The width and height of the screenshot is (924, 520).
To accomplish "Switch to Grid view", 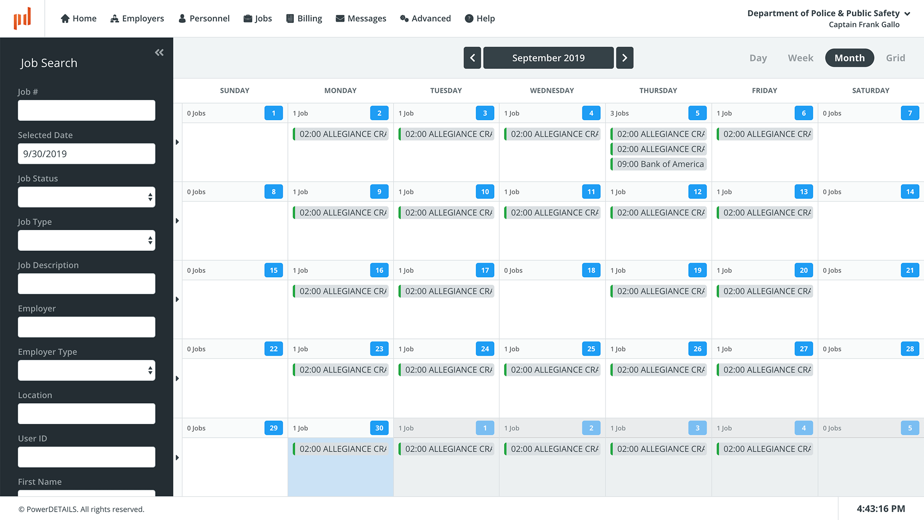I will (895, 58).
